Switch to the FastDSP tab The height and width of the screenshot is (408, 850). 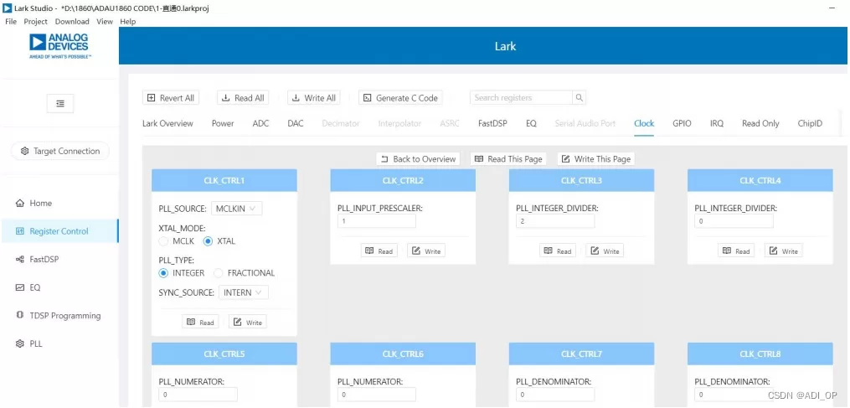492,123
